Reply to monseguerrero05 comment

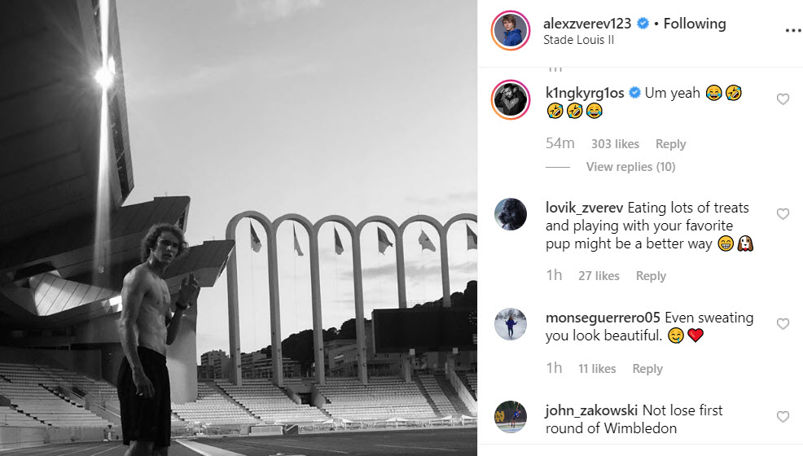(x=647, y=369)
